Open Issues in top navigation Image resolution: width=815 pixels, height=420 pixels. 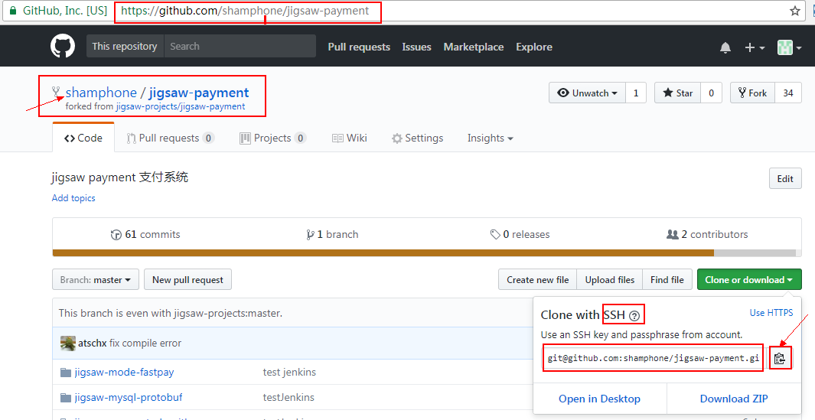(417, 47)
